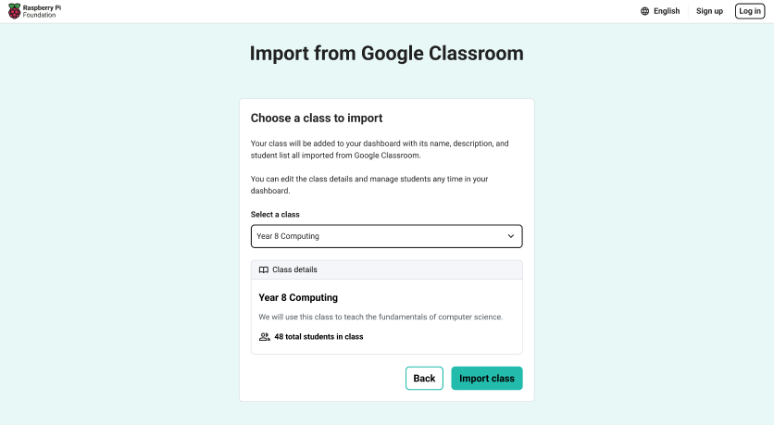
Task: Open the Year 8 Computing class selector
Action: tap(386, 236)
